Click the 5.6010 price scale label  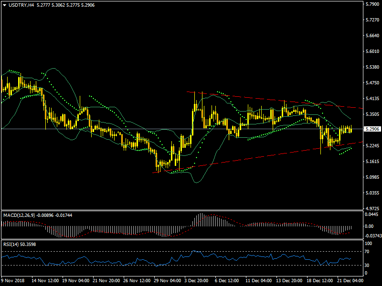(x=371, y=51)
